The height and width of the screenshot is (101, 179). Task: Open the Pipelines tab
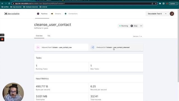[x=42, y=14]
